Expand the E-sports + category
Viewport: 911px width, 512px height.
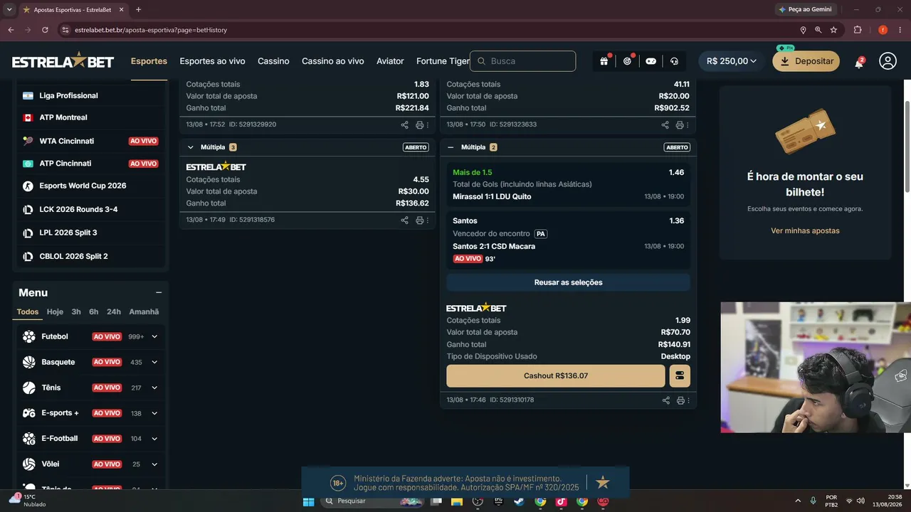154,413
